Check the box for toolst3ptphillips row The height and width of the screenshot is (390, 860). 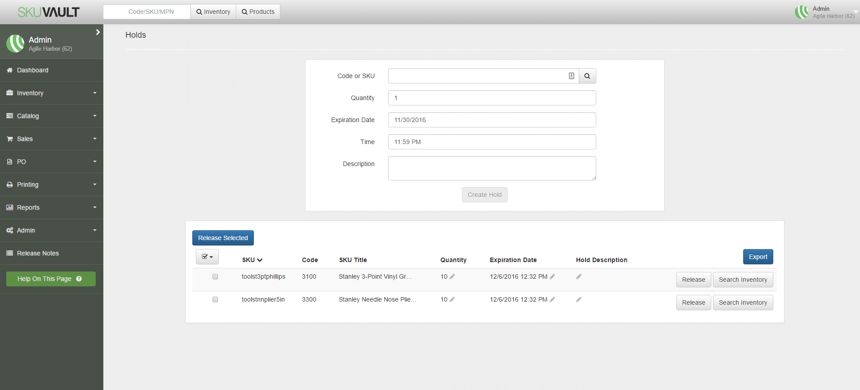pyautogui.click(x=215, y=276)
